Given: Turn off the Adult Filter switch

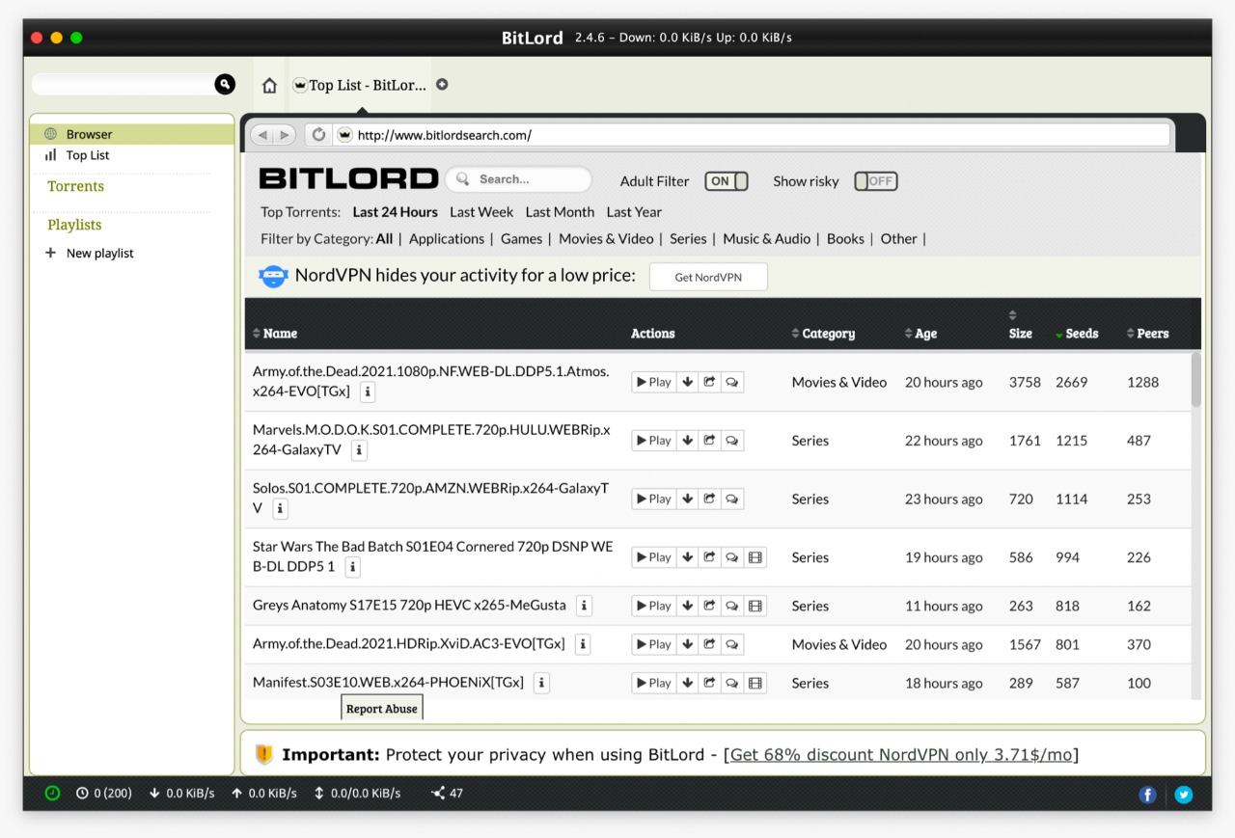Looking at the screenshot, I should [727, 181].
